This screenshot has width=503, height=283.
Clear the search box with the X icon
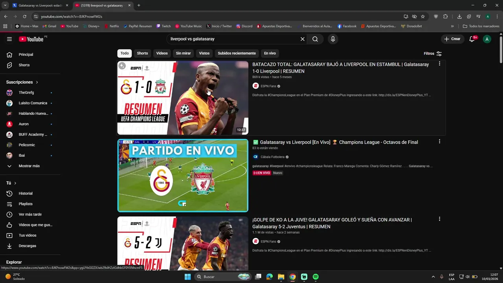pos(303,39)
